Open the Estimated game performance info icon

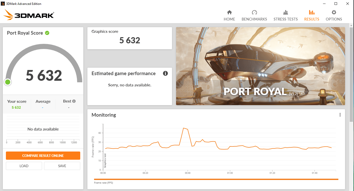click(165, 74)
